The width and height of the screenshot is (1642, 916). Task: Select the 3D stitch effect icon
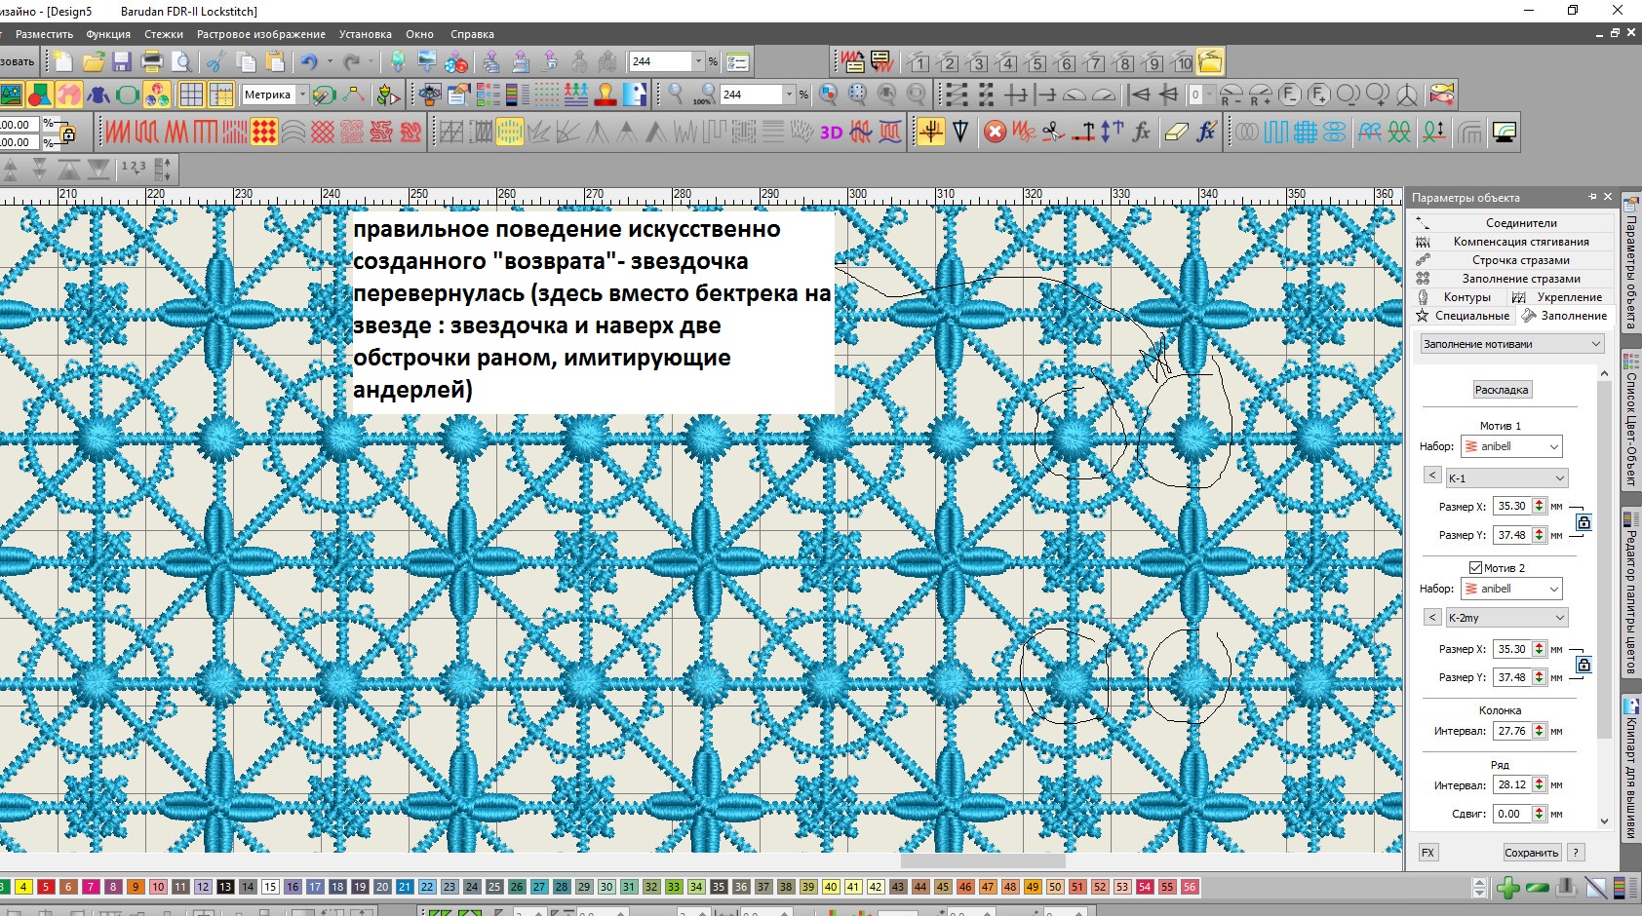click(x=831, y=133)
